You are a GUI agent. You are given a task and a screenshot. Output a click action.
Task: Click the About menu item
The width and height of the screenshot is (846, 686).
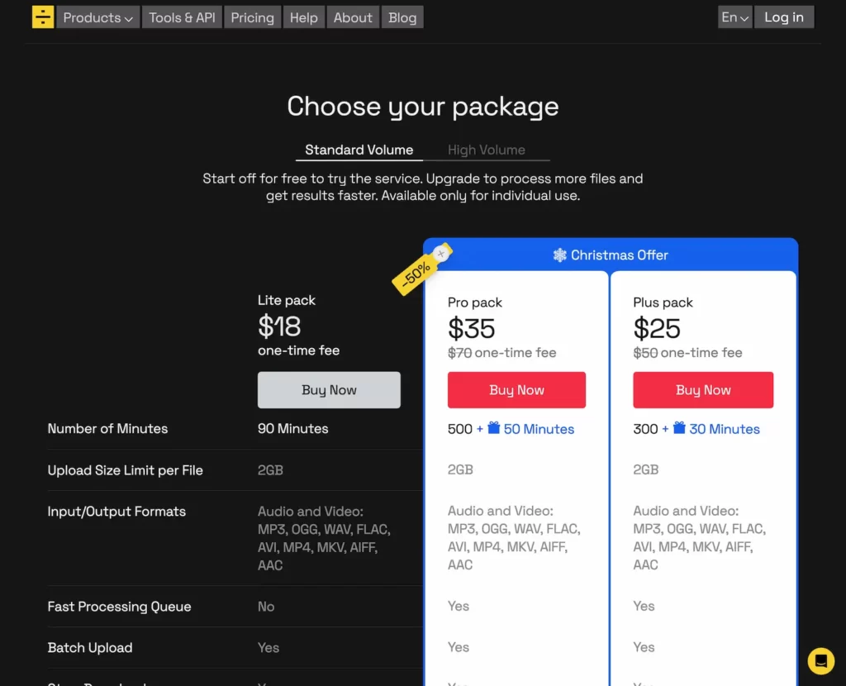(353, 17)
